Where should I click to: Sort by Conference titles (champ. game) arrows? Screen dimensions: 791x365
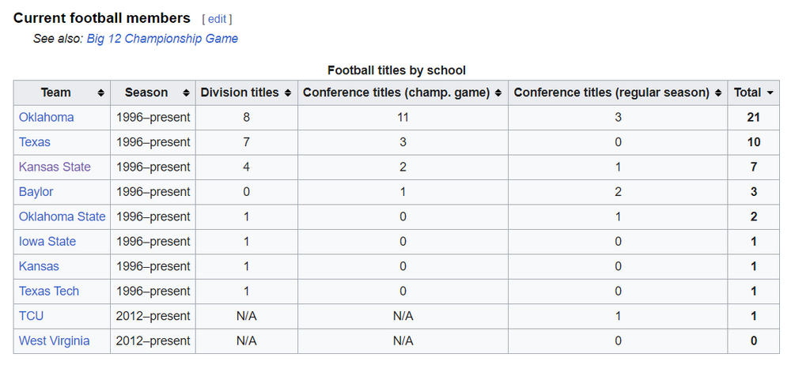pyautogui.click(x=498, y=93)
